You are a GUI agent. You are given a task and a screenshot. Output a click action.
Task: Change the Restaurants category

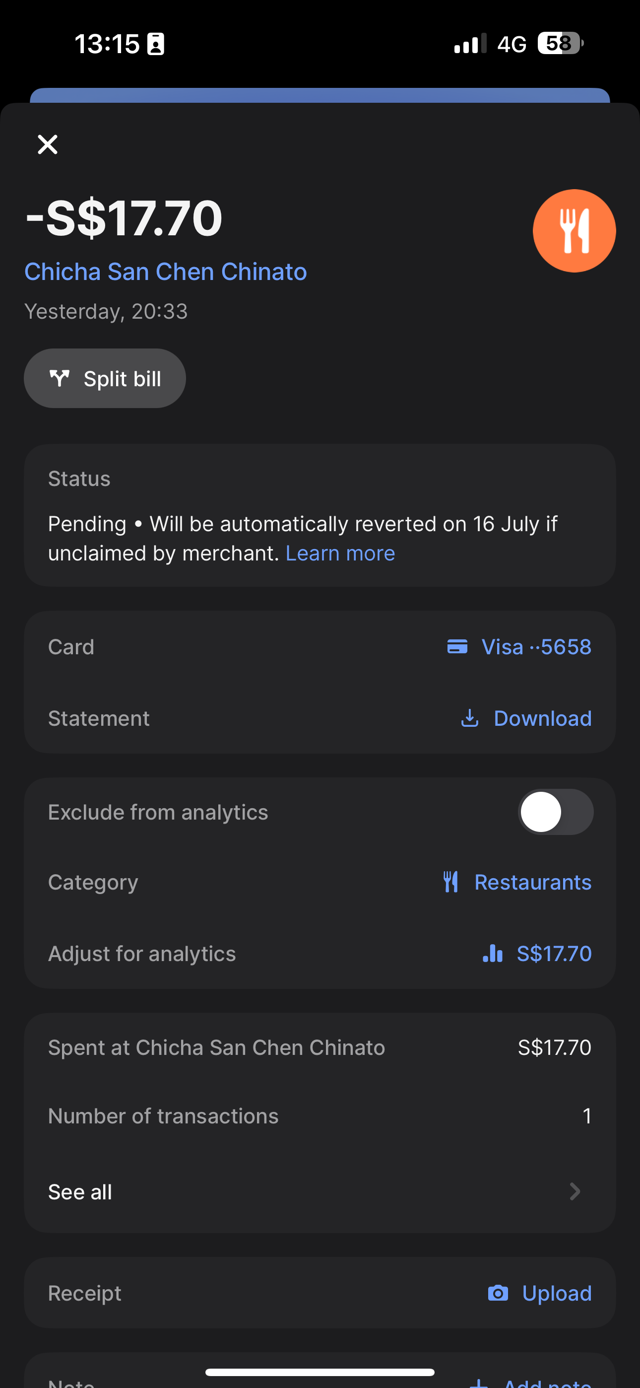pos(532,882)
